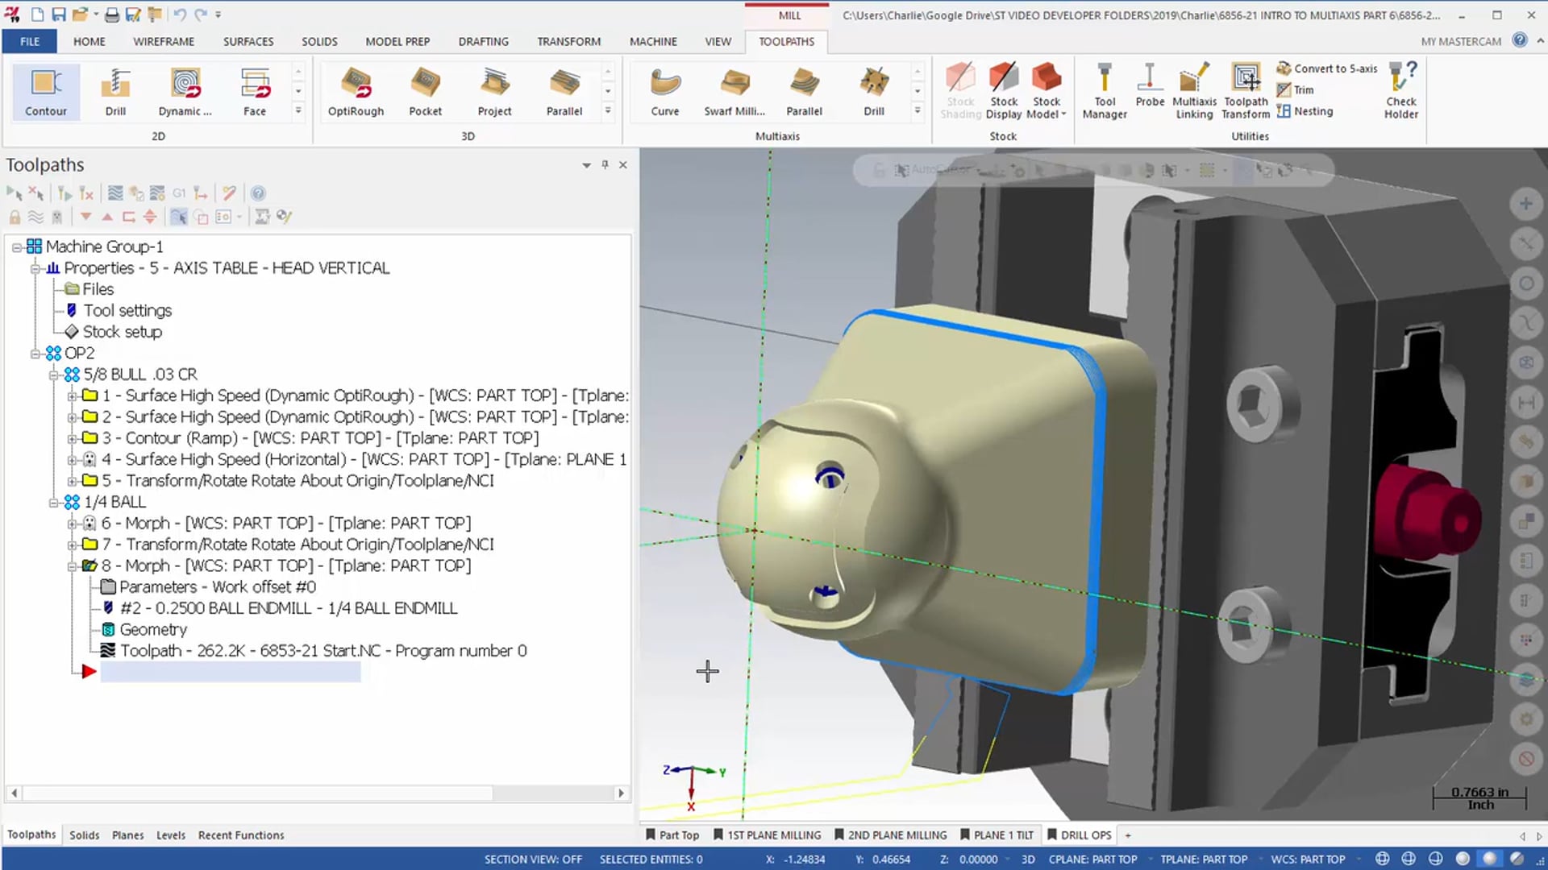Choose the Pocket 3D toolpath
The width and height of the screenshot is (1548, 870).
425,93
